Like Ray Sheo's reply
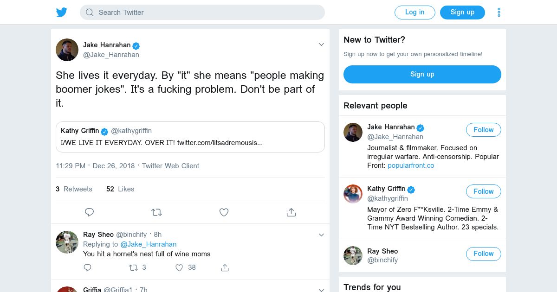Viewport: 557px width, 292px height. point(180,267)
